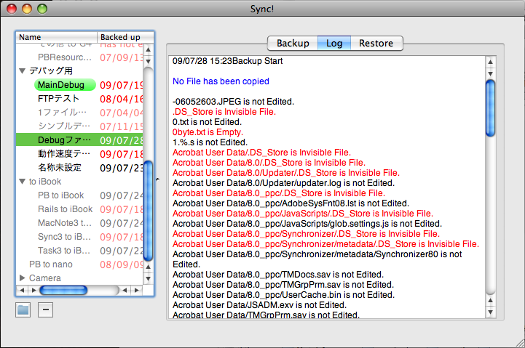
Task: Select the FTPテスト entry
Action: coord(58,99)
